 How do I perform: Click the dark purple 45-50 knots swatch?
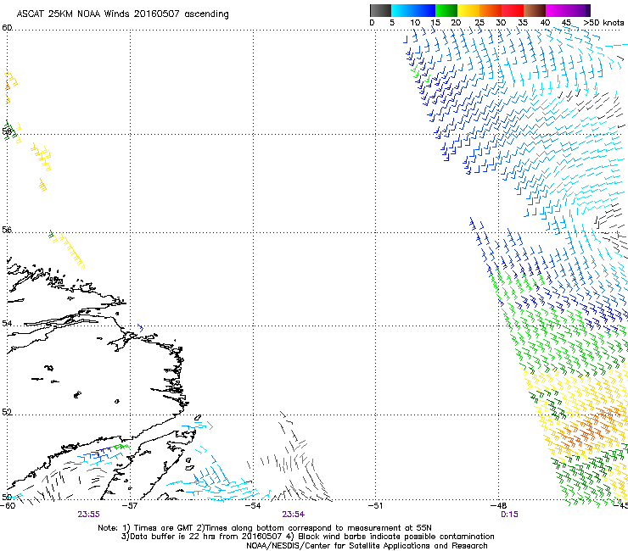[579, 10]
